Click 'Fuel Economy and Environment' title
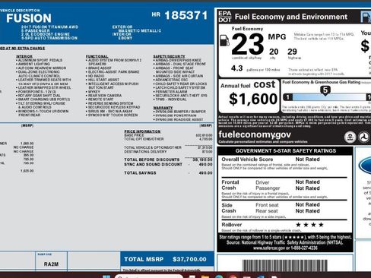 pyautogui.click(x=291, y=17)
